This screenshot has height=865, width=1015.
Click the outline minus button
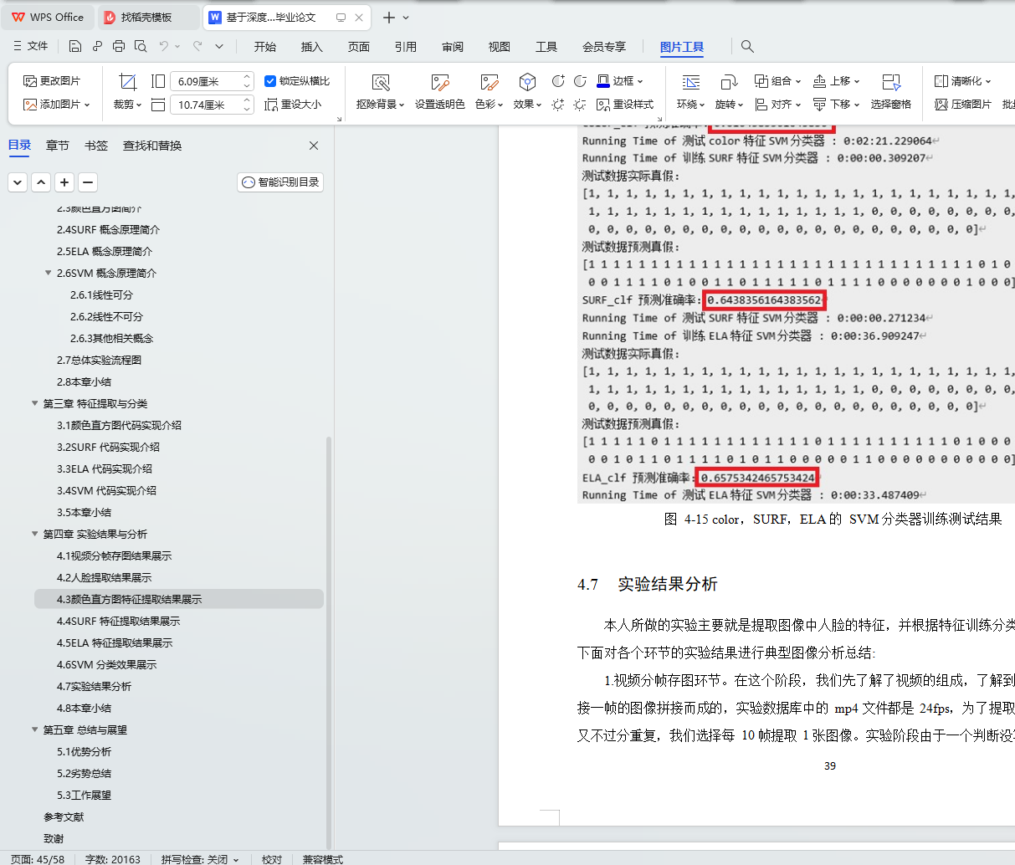[x=88, y=182]
